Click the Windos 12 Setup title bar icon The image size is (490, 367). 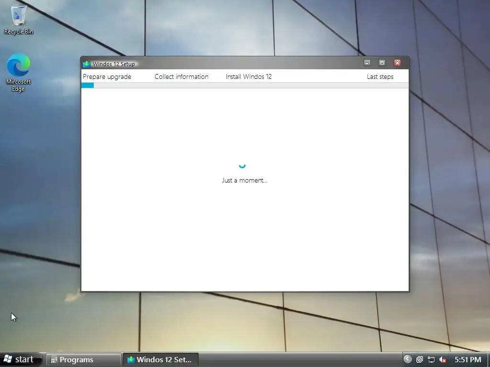(x=87, y=64)
